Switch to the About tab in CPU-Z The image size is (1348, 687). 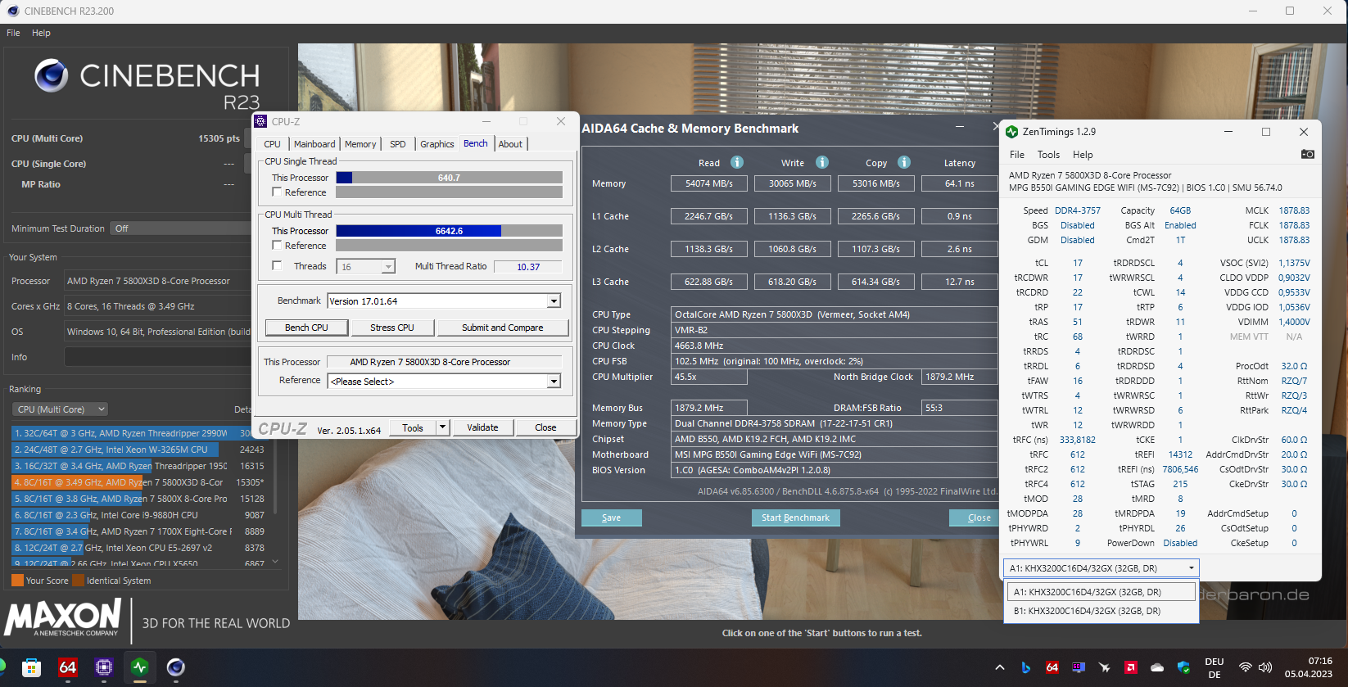(x=510, y=144)
